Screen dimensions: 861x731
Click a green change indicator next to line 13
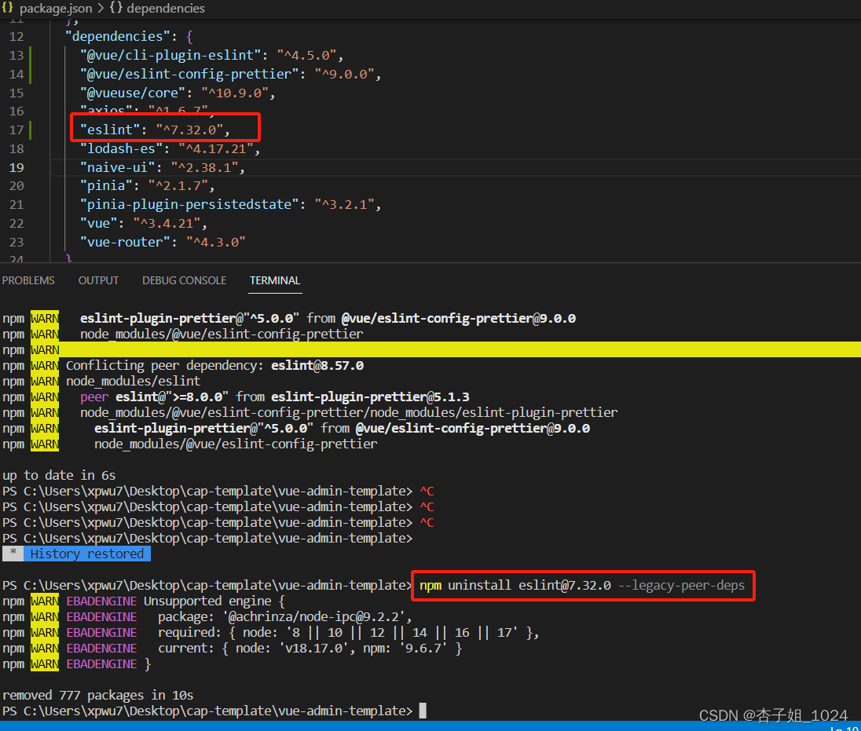[30, 55]
